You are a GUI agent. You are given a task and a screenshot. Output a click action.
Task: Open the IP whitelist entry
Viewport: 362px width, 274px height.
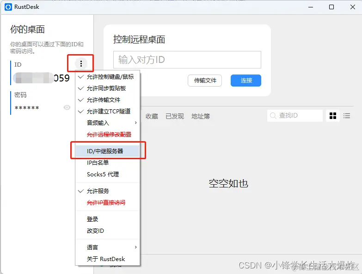[108, 162]
